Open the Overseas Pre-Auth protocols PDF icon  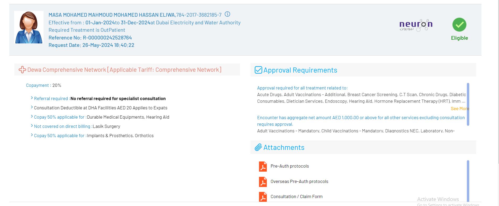(263, 182)
